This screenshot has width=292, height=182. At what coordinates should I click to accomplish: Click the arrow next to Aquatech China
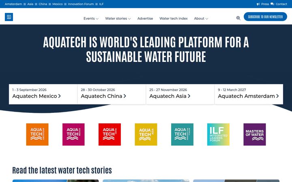pos(125,96)
